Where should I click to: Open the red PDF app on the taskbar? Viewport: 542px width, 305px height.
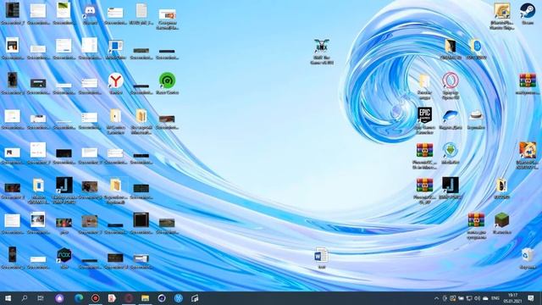tap(112, 298)
